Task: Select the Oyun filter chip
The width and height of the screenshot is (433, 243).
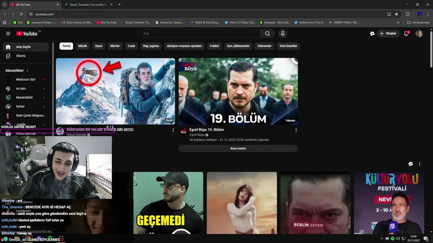Action: coord(98,46)
